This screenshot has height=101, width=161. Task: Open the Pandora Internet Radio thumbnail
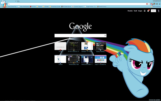tap(87, 59)
